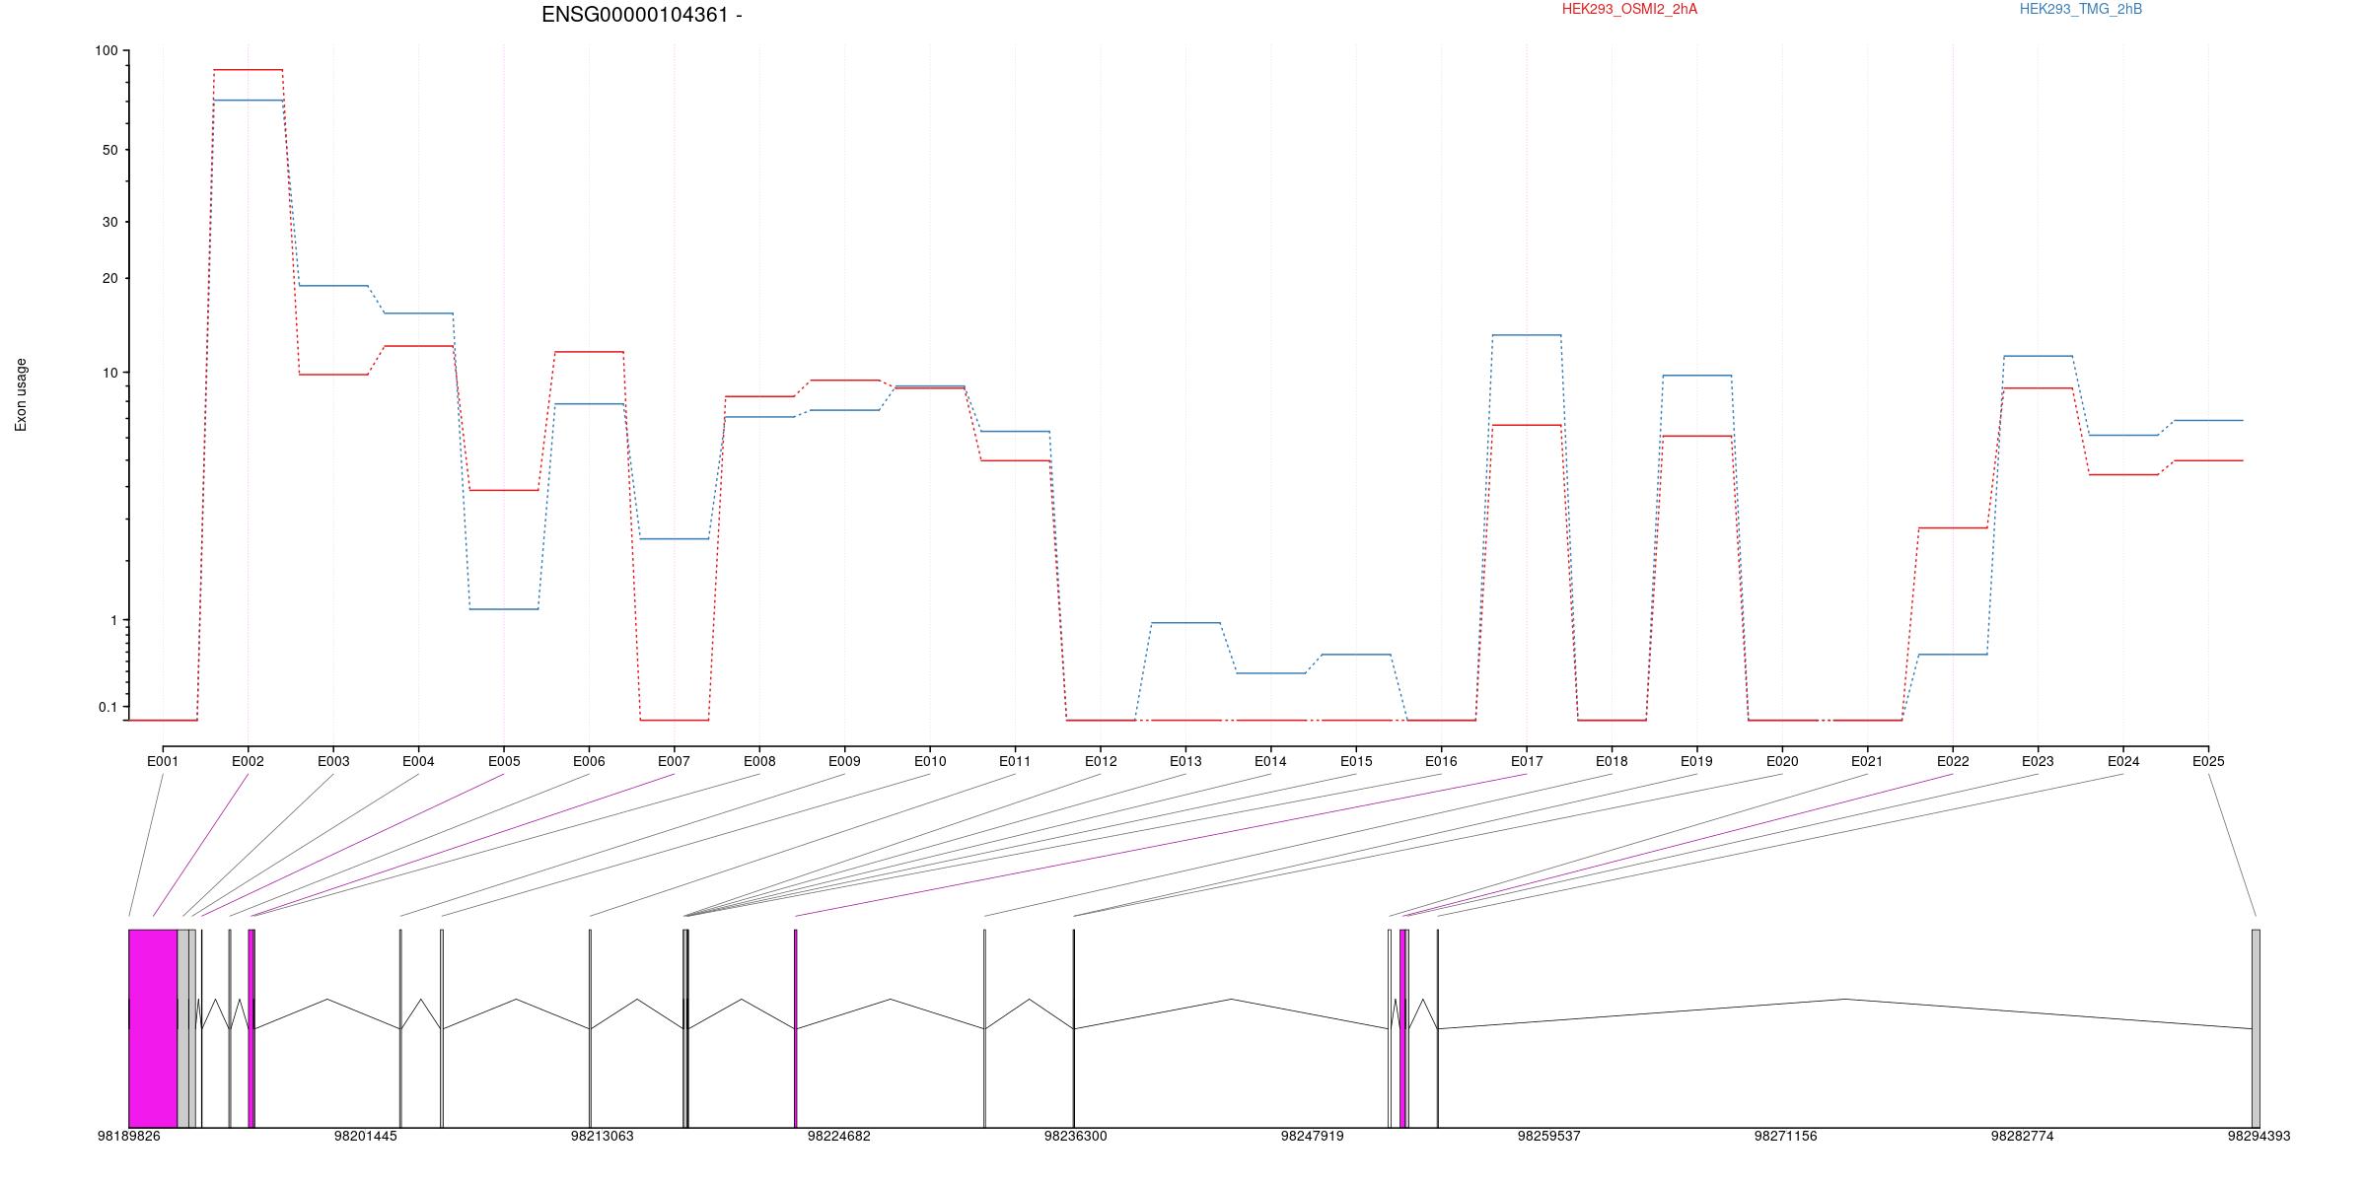Click the magenta exon near 98224682
Image resolution: width=2367 pixels, height=1183 pixels.
click(x=796, y=1028)
